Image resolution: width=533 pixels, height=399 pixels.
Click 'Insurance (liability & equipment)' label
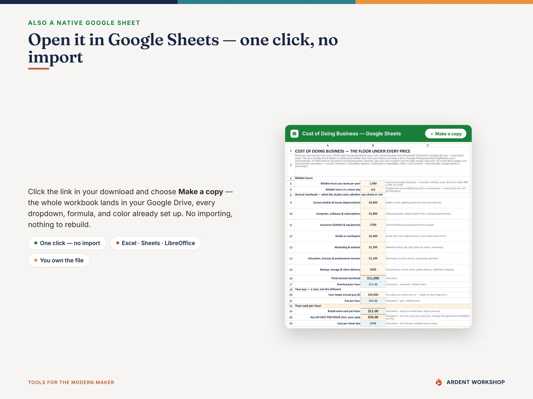[340, 225]
